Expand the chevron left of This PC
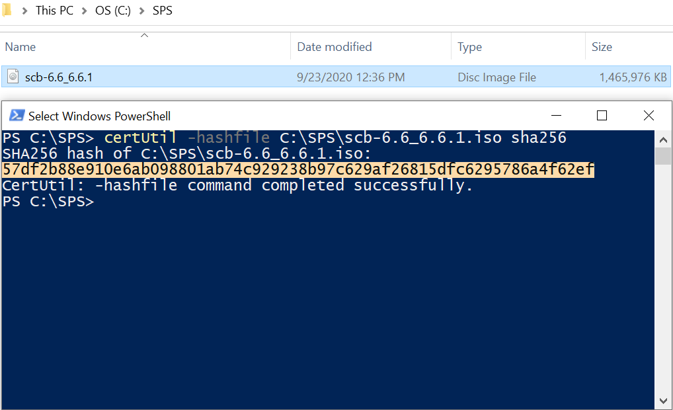673x410 pixels. 24,11
